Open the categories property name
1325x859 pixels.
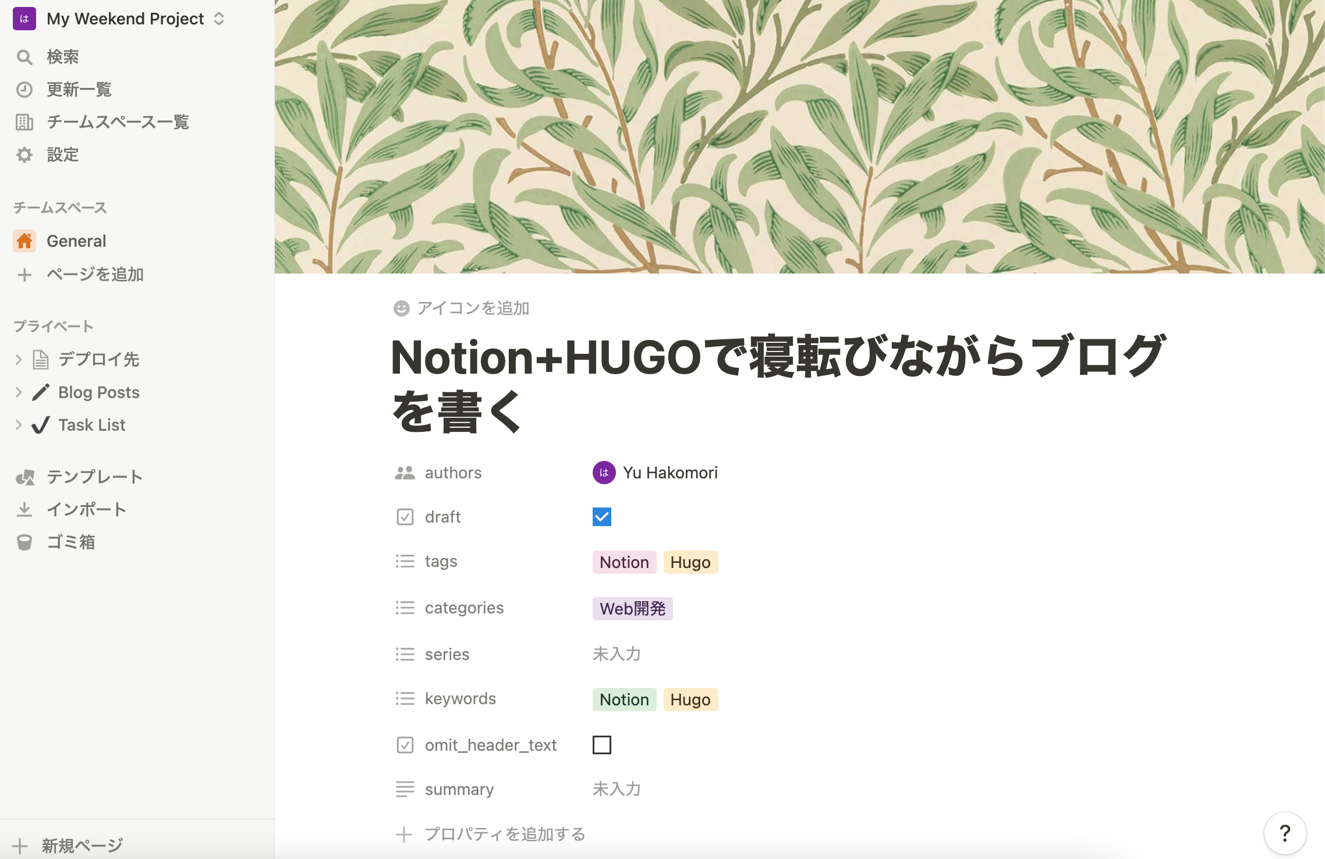(x=465, y=608)
